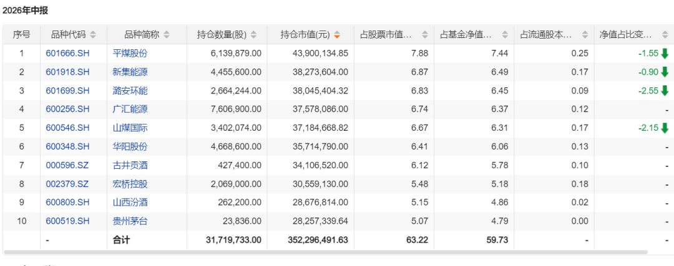Open stock code 600809.SH

tap(67, 202)
